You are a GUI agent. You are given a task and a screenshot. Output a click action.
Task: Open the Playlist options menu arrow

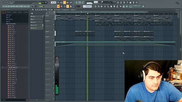coord(31,10)
